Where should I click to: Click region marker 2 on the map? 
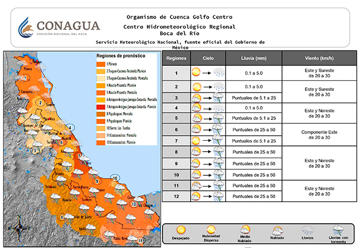pyautogui.click(x=40, y=103)
